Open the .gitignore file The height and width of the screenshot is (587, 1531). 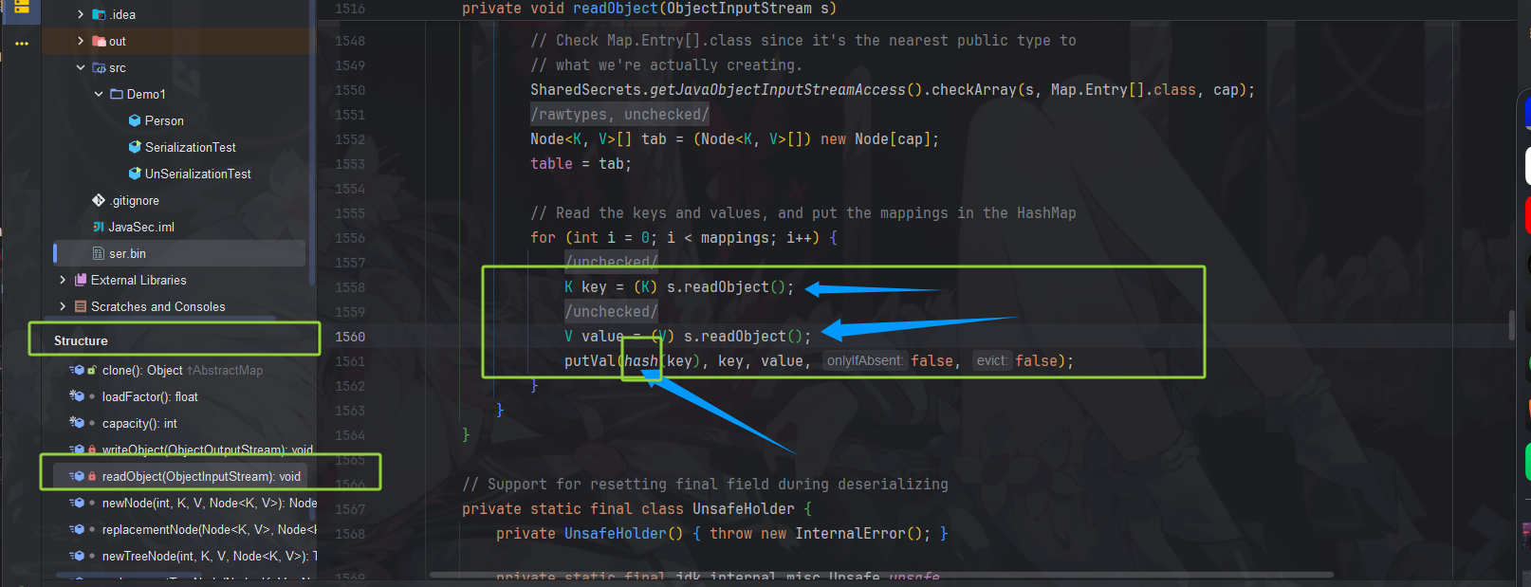coord(135,200)
